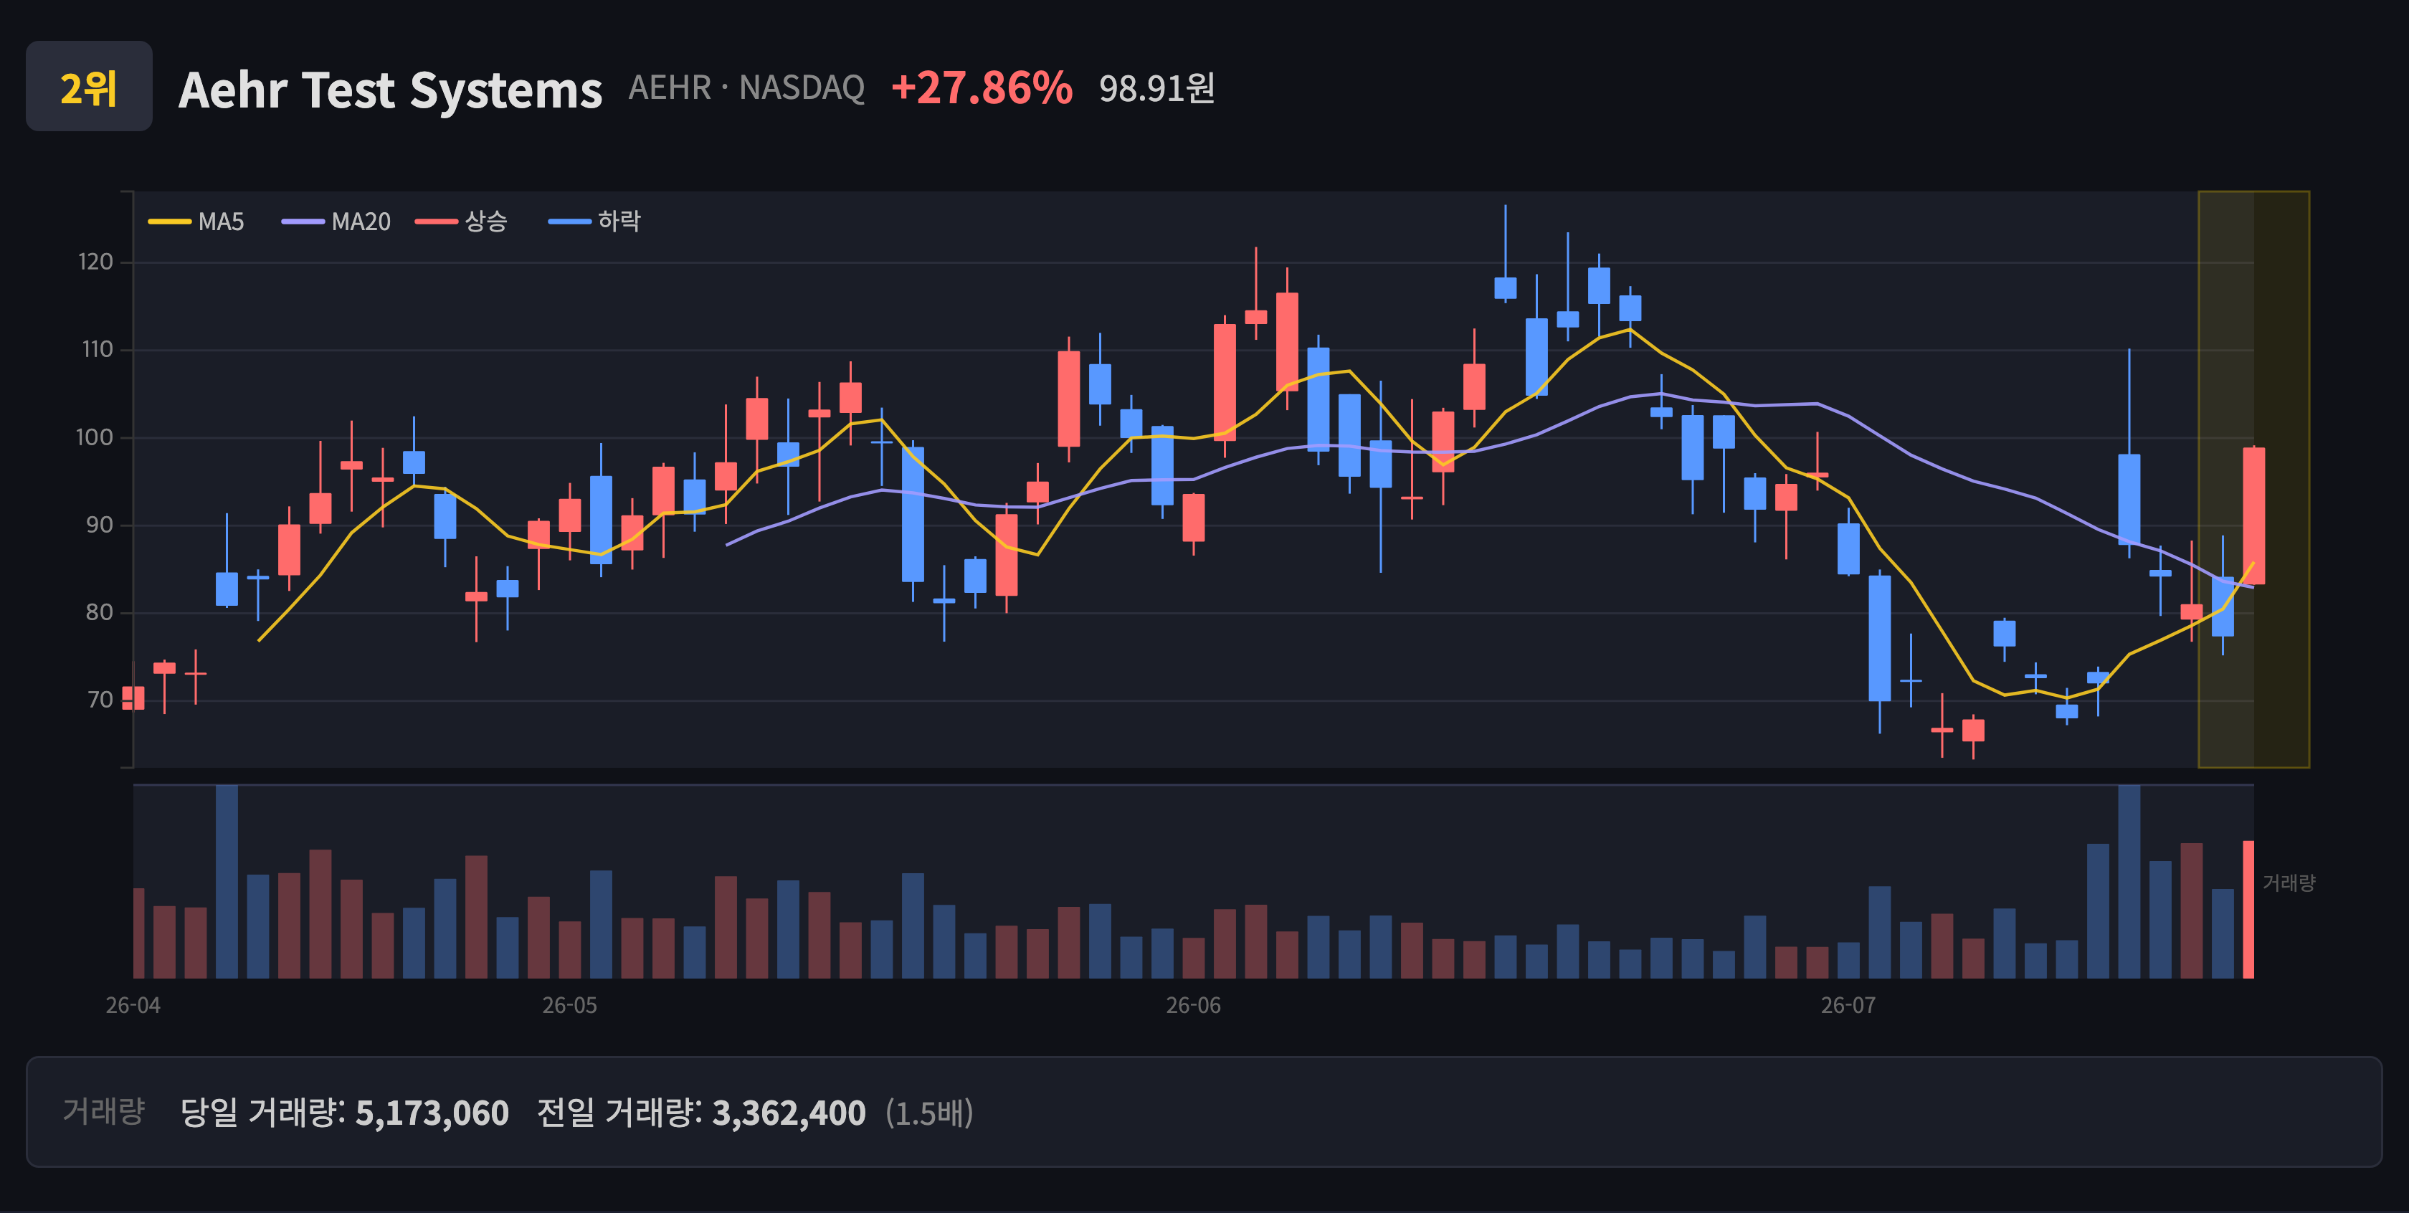Click the 26-04 date axis label
The image size is (2409, 1213).
click(x=133, y=1005)
